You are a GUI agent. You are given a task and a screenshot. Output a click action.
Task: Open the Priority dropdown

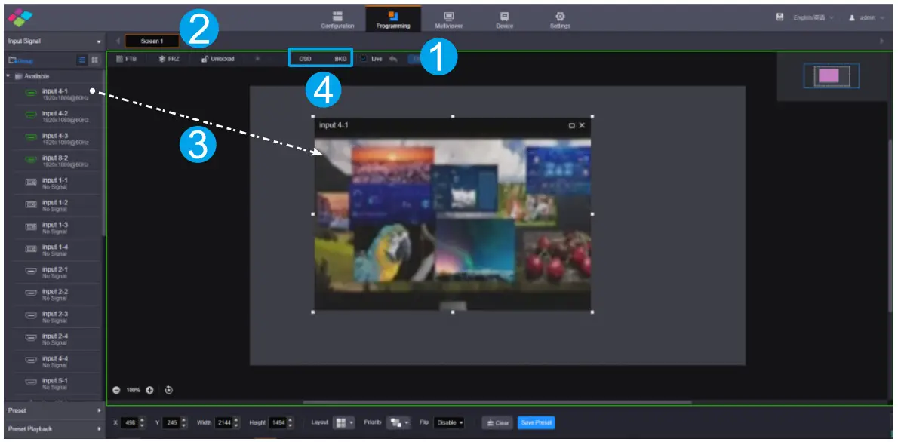click(x=398, y=423)
